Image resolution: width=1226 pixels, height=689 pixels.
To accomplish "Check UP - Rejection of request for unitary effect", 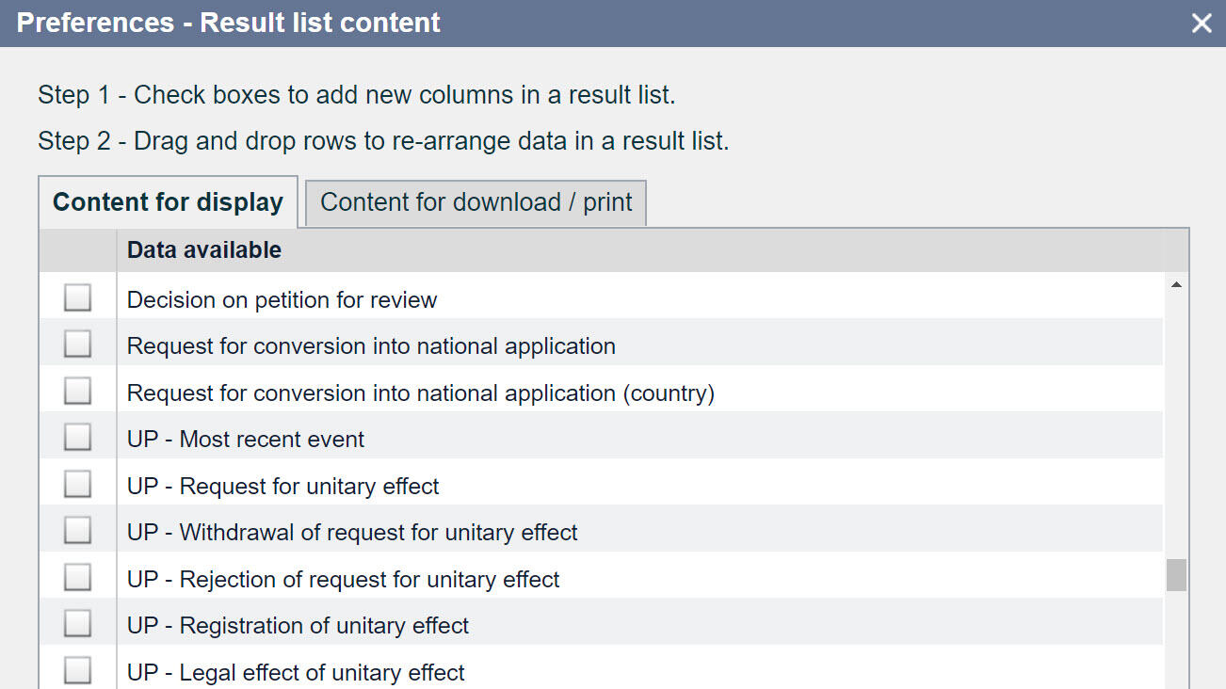I will click(77, 578).
